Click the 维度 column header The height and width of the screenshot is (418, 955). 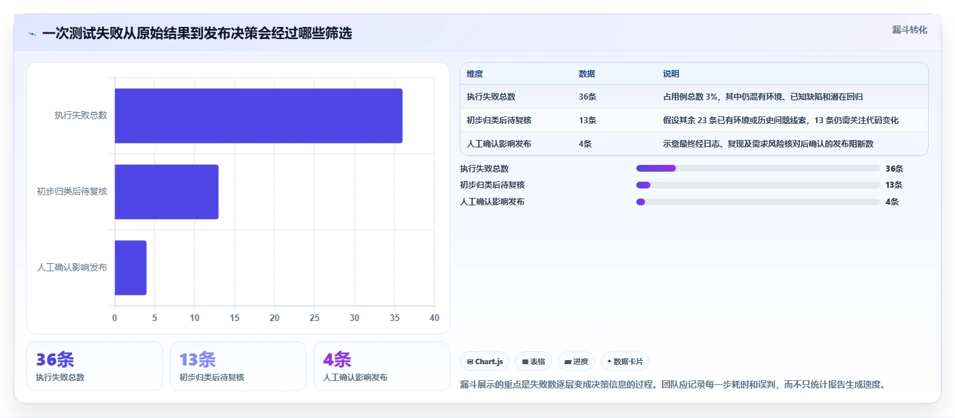(x=474, y=74)
